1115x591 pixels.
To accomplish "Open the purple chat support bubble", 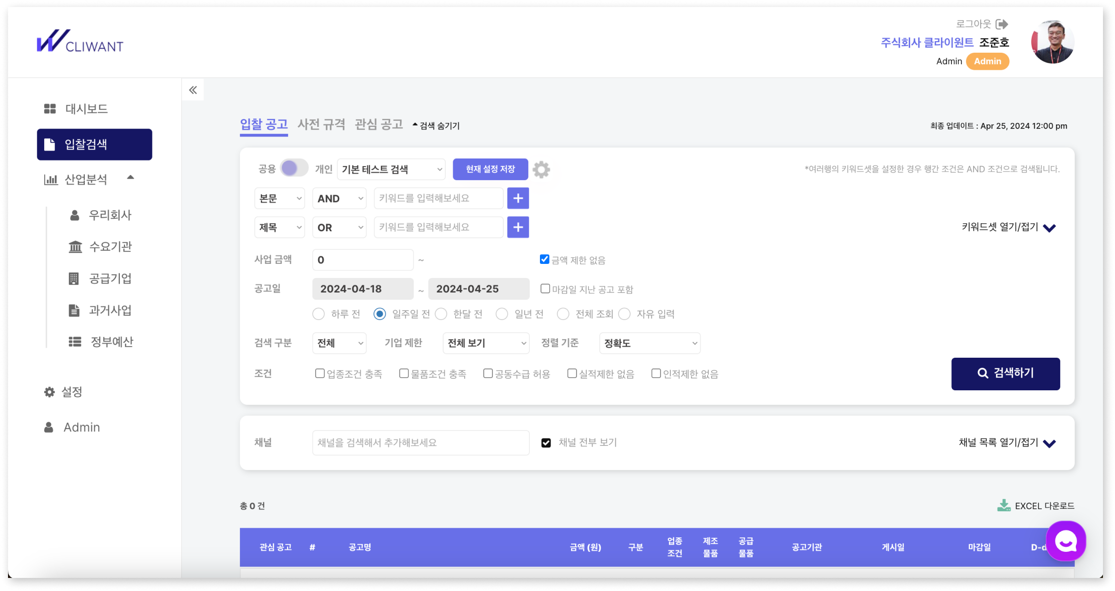I will click(x=1065, y=541).
